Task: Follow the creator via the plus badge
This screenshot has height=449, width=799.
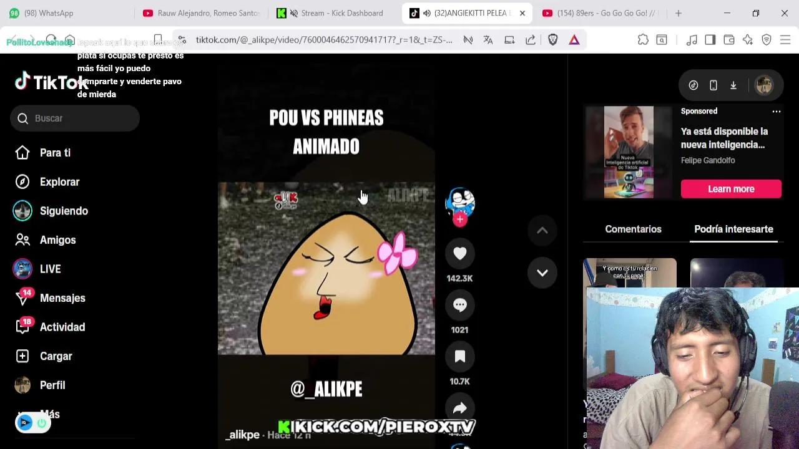Action: pyautogui.click(x=460, y=220)
